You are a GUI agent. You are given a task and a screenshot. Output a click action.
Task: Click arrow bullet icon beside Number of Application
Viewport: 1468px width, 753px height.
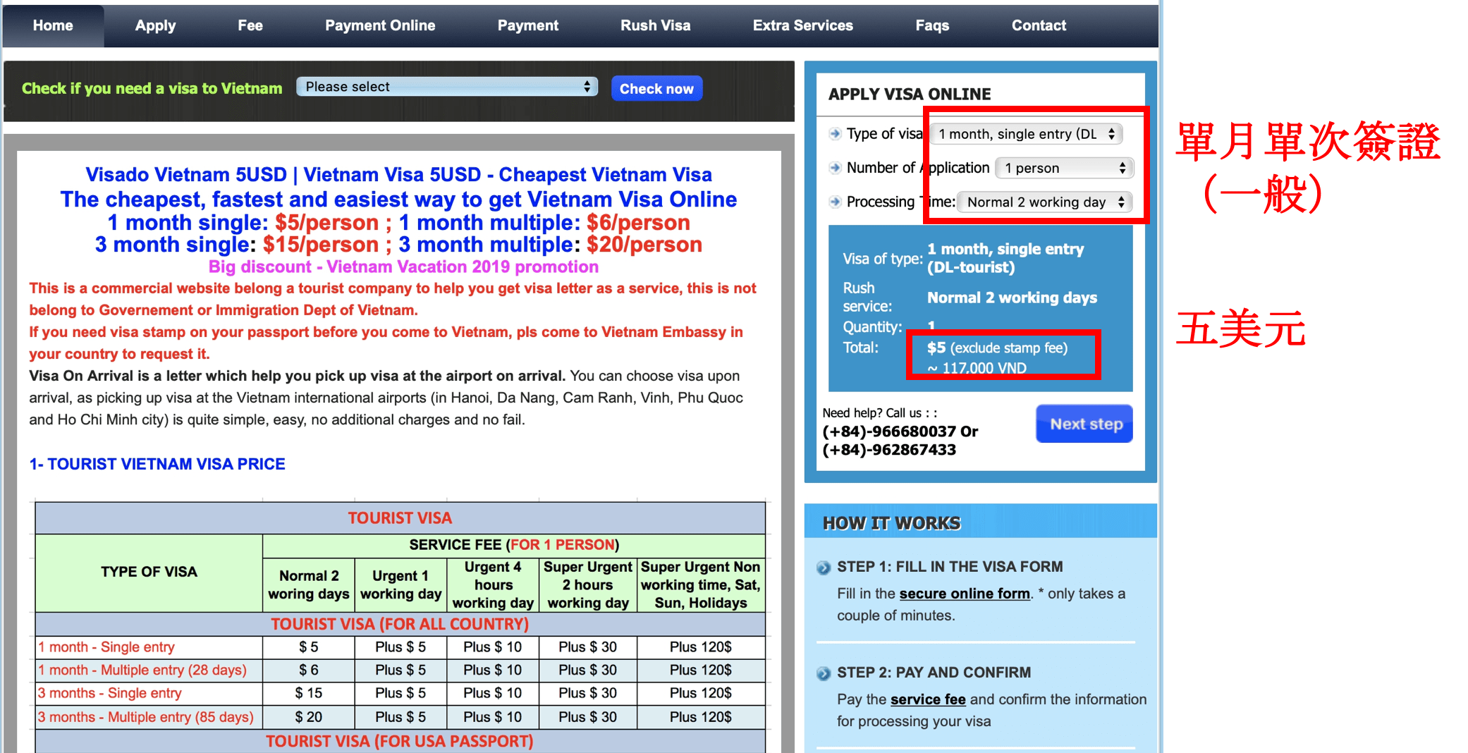835,168
